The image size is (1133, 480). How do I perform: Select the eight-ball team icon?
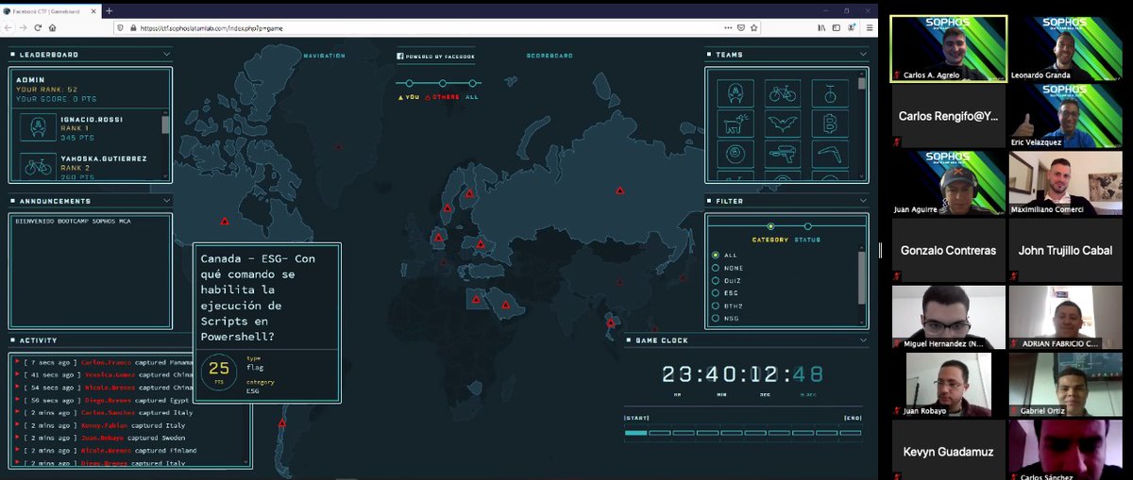coord(736,154)
